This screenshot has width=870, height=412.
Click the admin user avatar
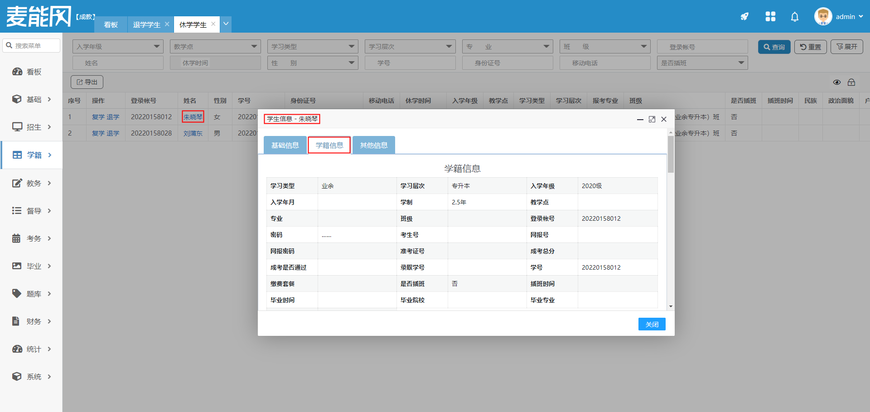[x=823, y=17]
